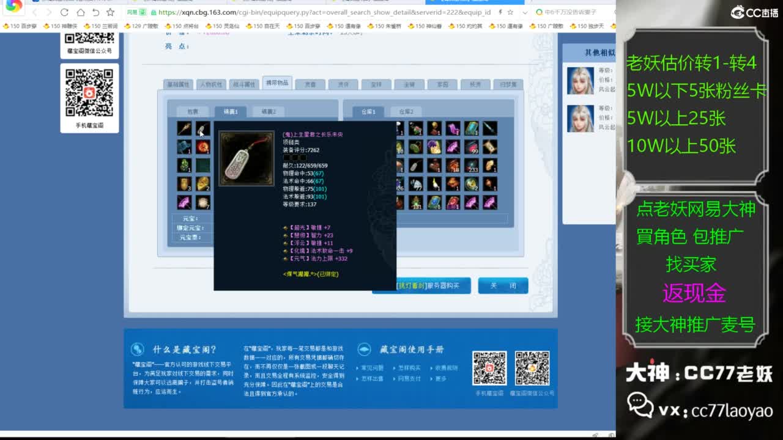This screenshot has height=440, width=783.
Task: Click the browser back arrow
Action: pos(34,12)
